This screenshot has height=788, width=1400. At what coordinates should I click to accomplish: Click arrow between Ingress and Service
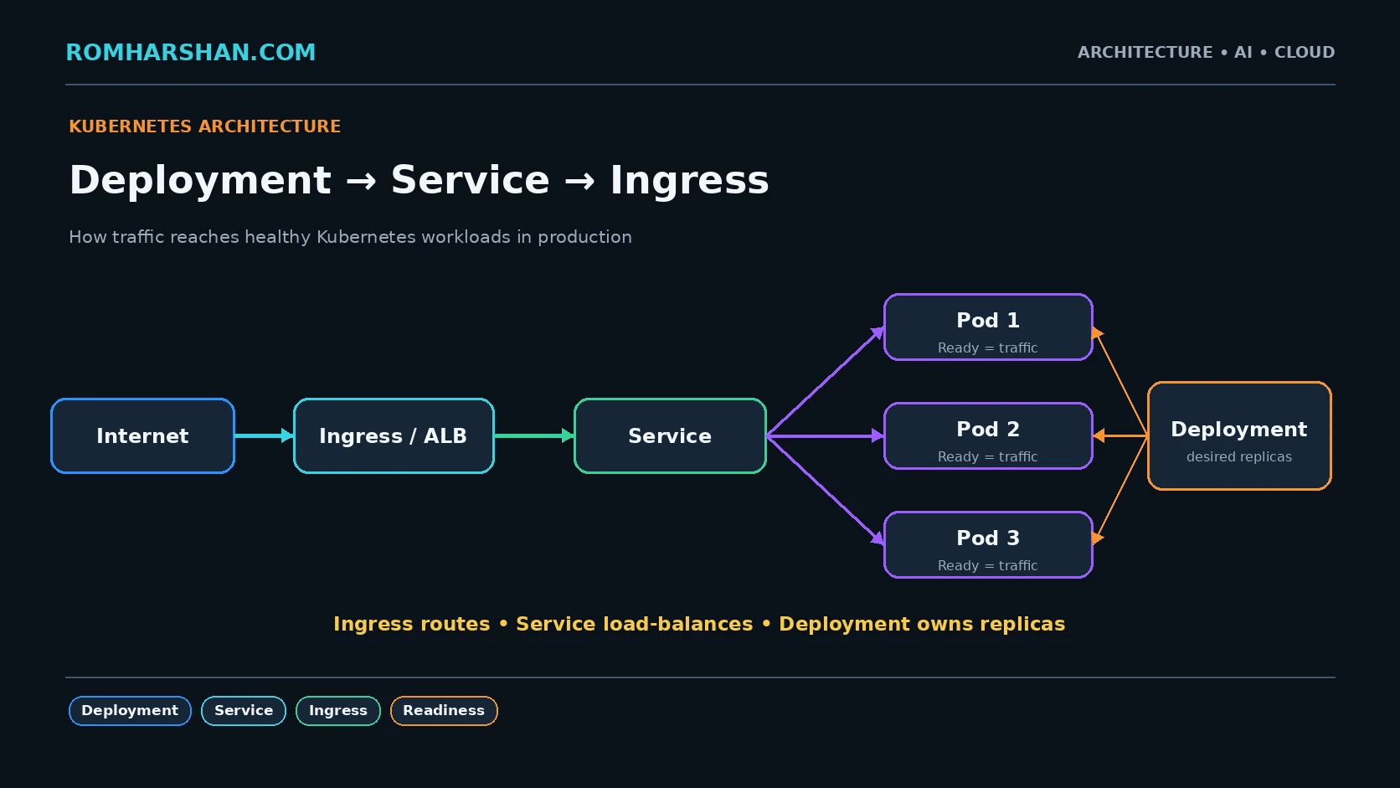534,435
